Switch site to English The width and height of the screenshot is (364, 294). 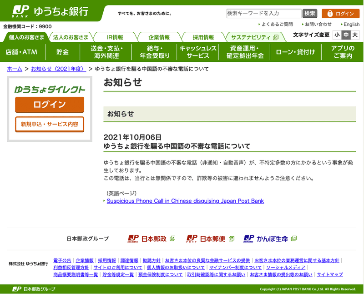[351, 24]
